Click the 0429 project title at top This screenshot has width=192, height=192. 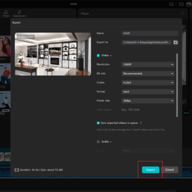tap(73, 4)
